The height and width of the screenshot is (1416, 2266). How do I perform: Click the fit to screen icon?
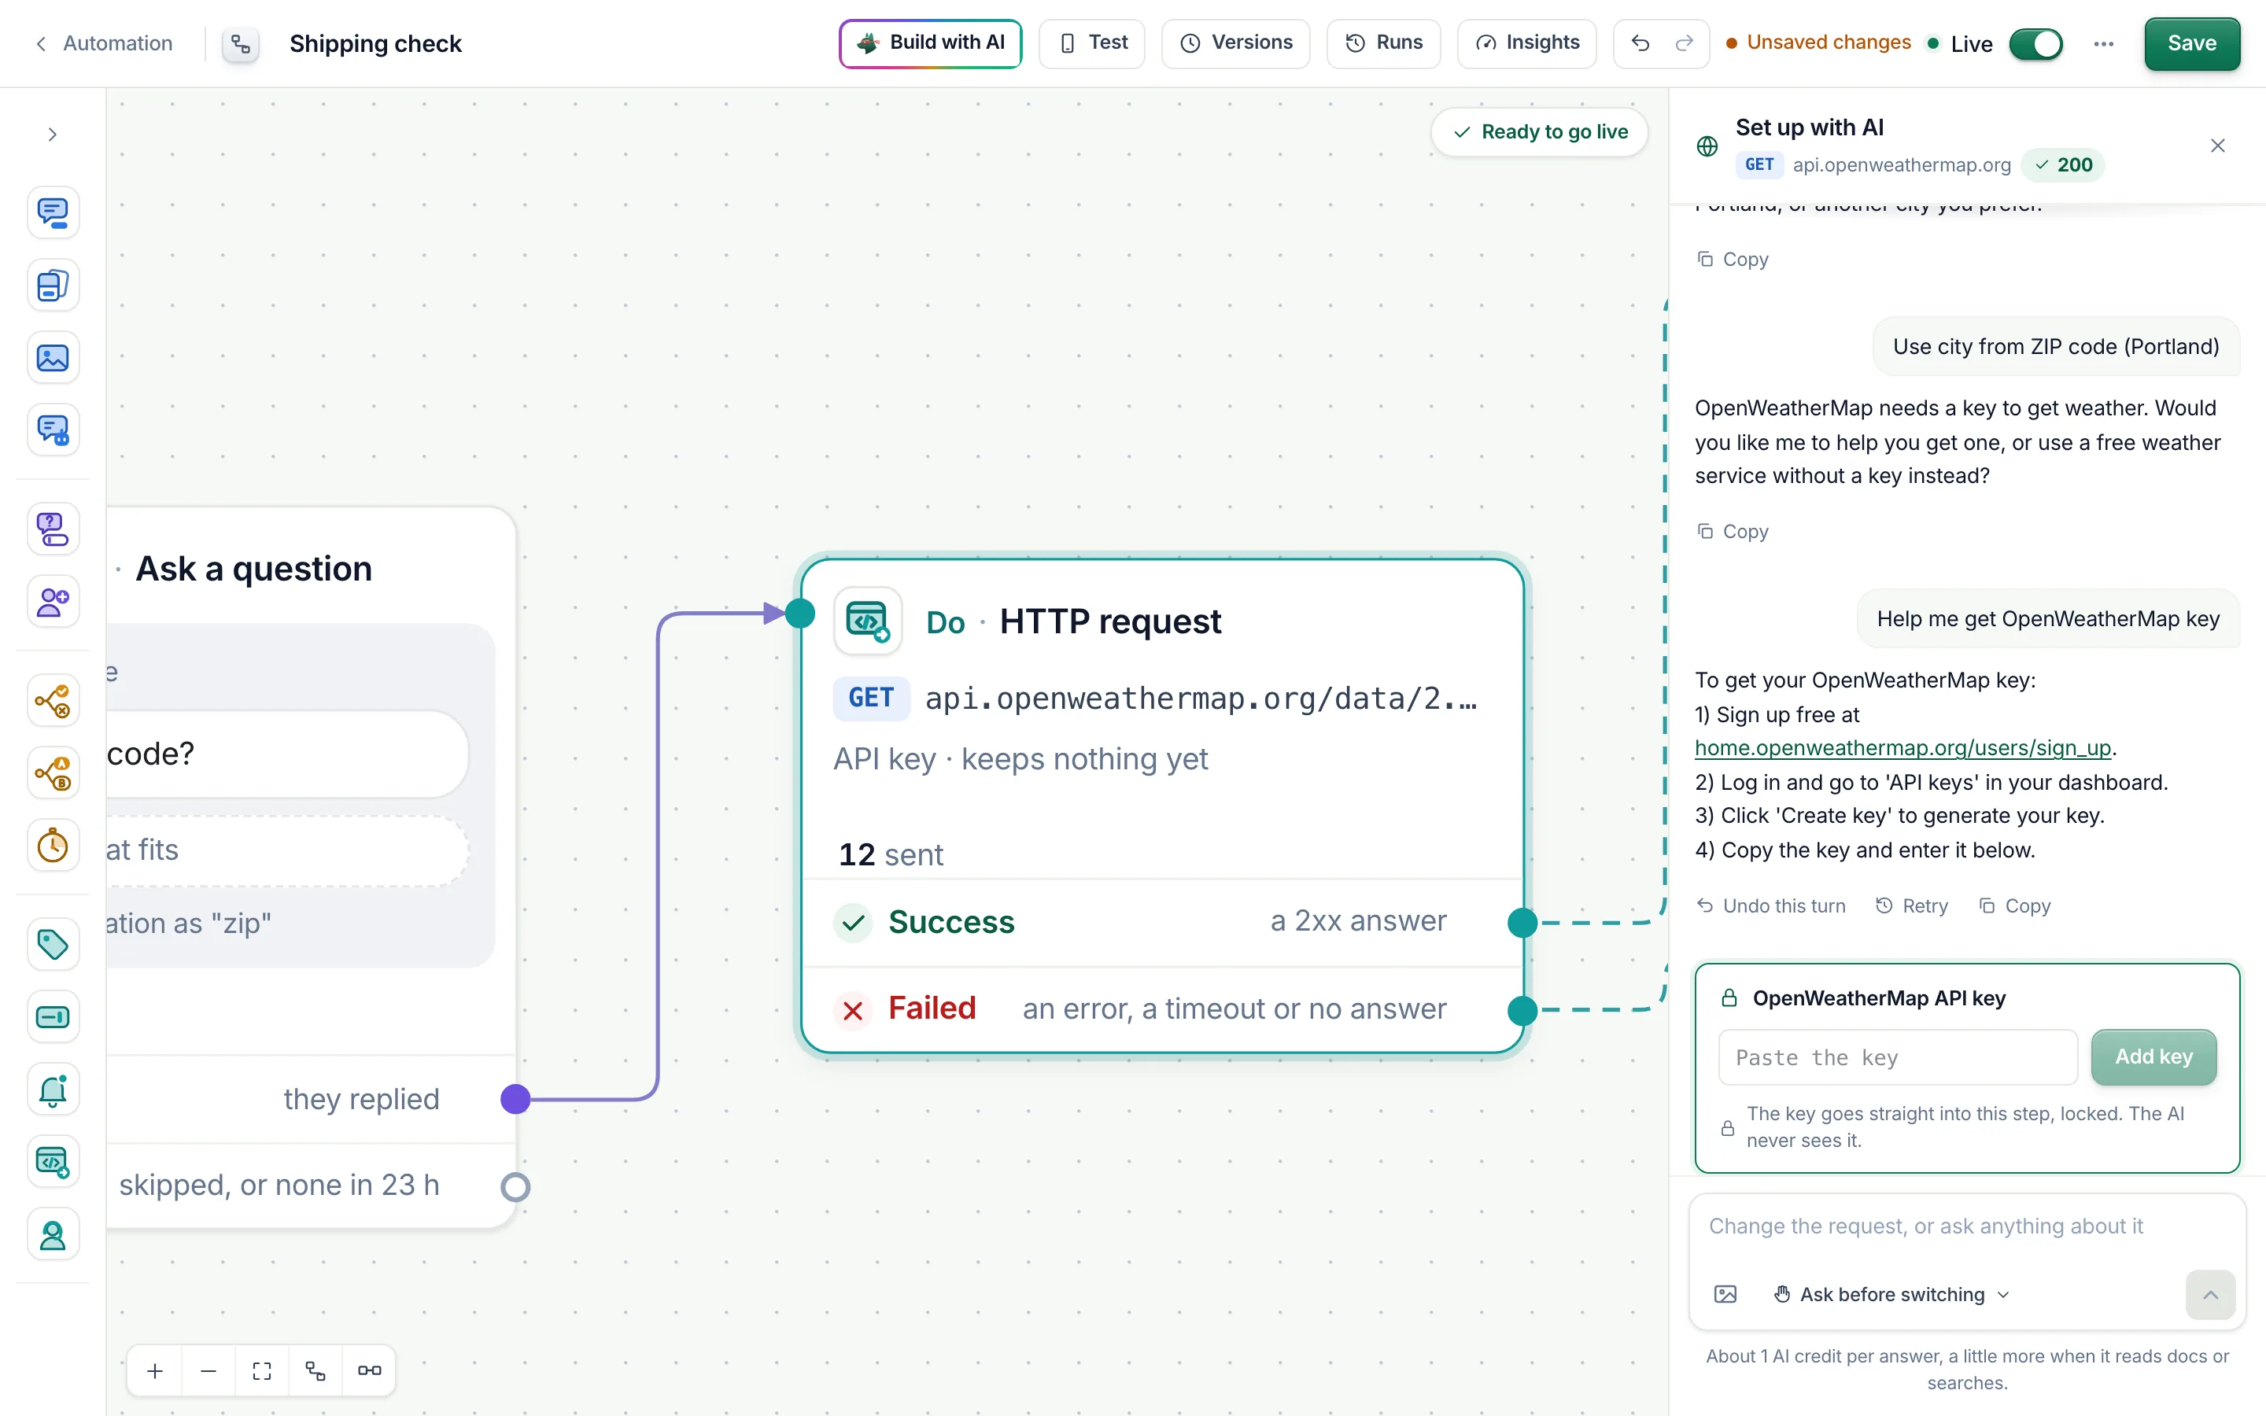click(x=262, y=1371)
